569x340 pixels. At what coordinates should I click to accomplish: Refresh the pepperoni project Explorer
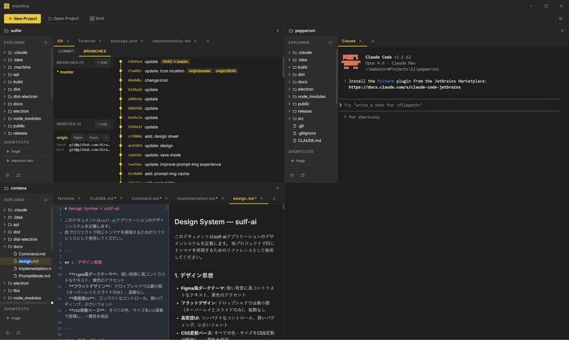(x=330, y=42)
